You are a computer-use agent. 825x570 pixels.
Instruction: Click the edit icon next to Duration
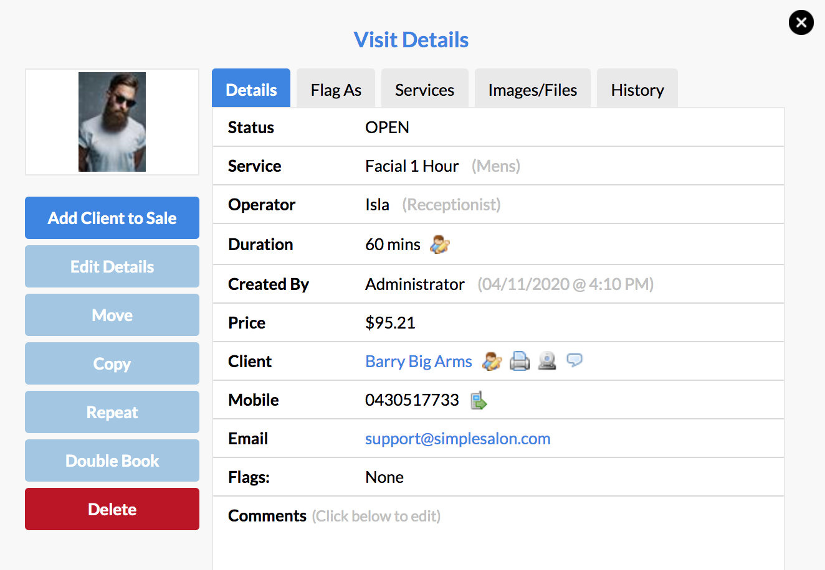pyautogui.click(x=440, y=245)
